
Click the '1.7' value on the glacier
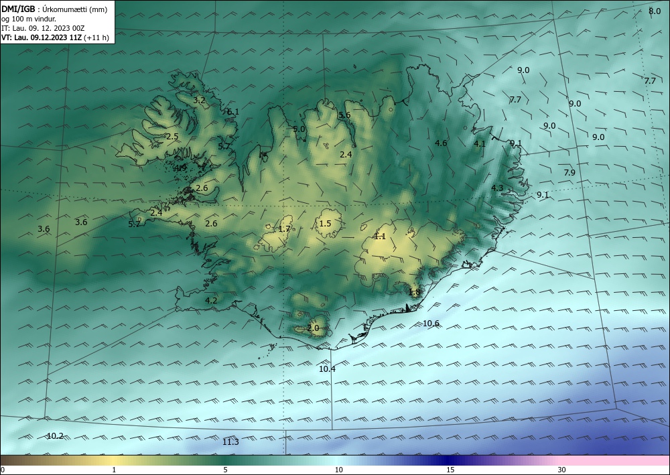284,229
